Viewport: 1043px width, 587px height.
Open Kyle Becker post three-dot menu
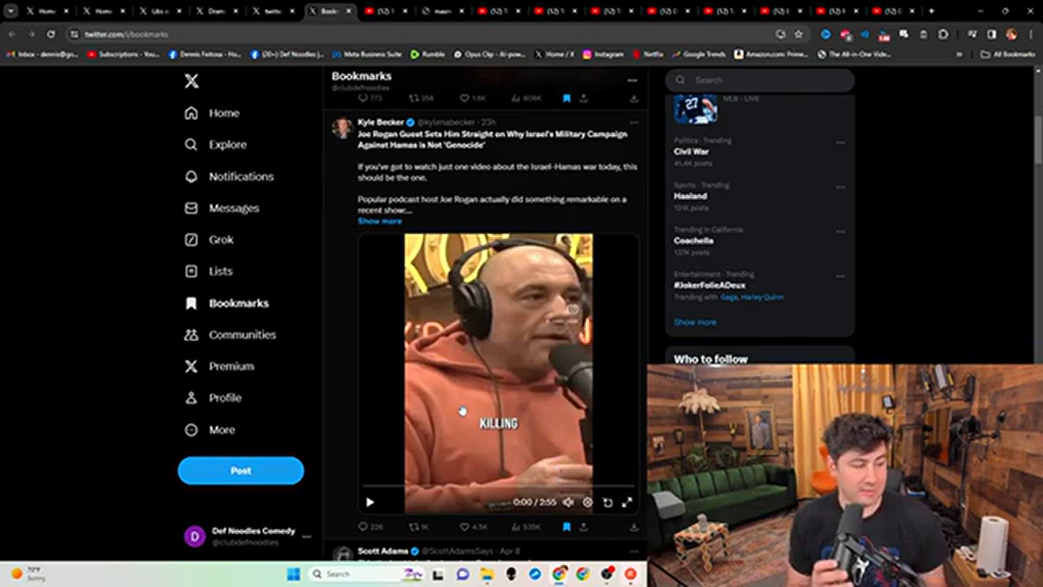633,122
